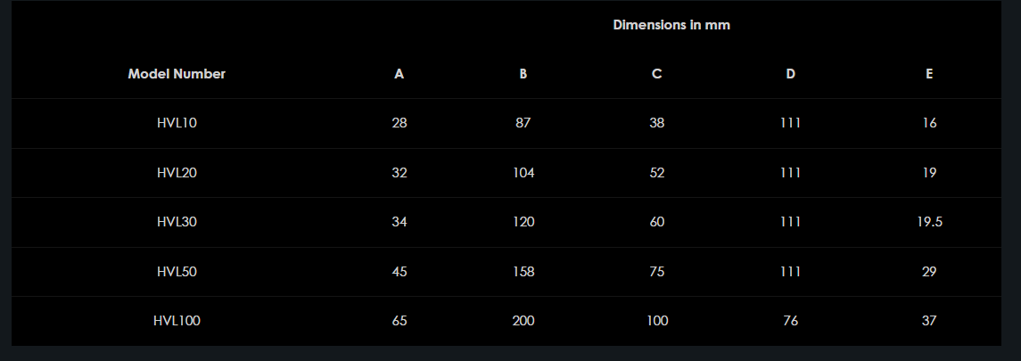Screen dimensions: 1021x361
Task: Click the value 45 in the HVL50 row
Action: tap(399, 271)
